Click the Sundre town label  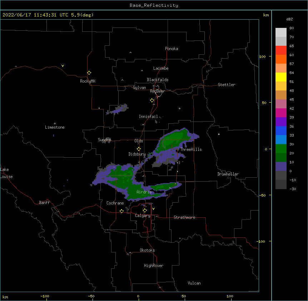(x=104, y=140)
